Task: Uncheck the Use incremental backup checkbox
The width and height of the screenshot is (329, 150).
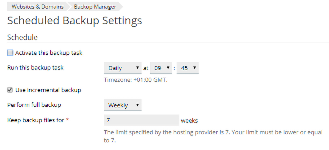Action: (10, 90)
